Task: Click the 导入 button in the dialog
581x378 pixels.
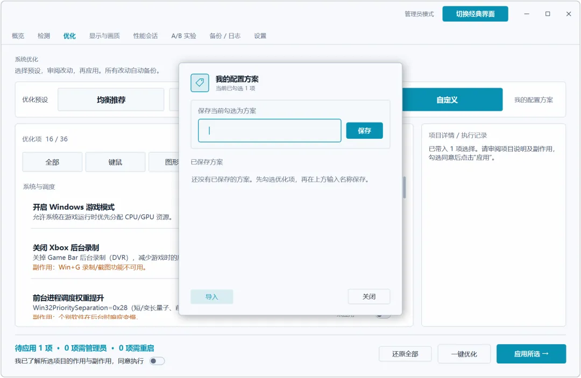Action: (x=211, y=297)
